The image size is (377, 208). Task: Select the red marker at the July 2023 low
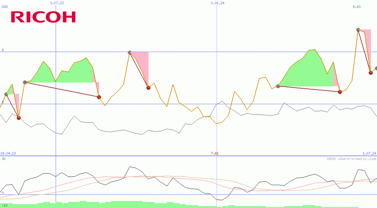click(99, 97)
